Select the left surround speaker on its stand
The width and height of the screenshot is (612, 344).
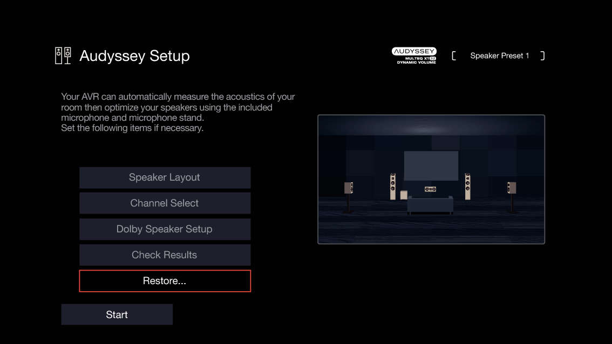349,187
